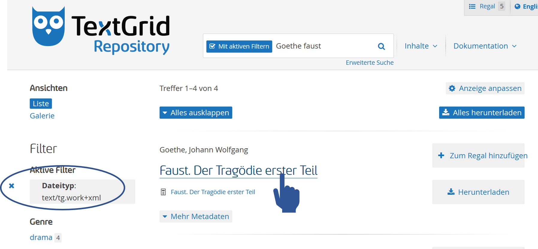Open the Inhalte dropdown menu
Screen dimensions: 538x249
point(421,46)
